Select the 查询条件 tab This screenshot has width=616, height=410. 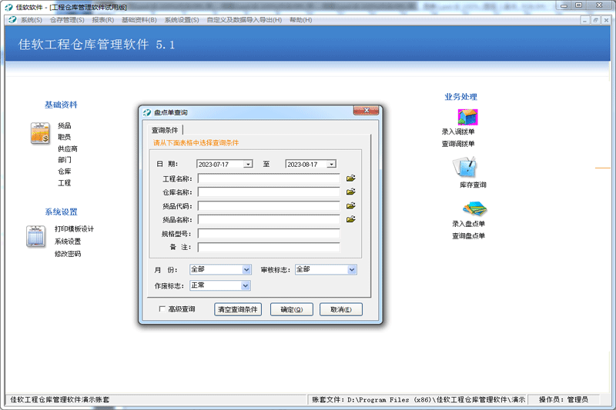(x=165, y=130)
